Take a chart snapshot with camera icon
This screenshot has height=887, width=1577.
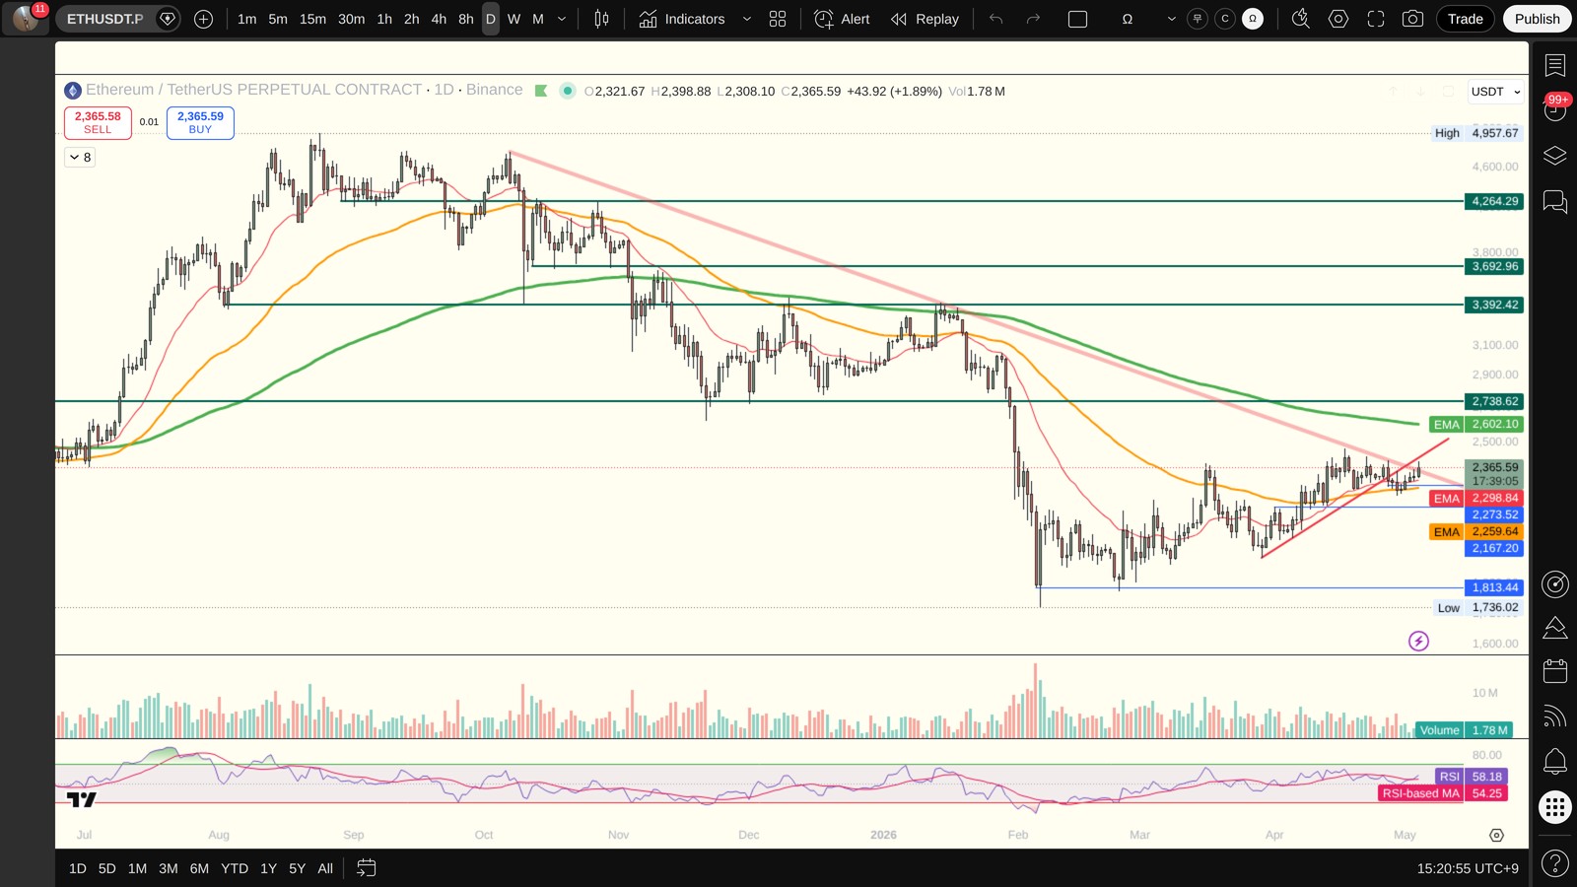1412,19
